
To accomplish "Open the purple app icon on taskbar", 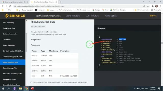I will 15,88.
